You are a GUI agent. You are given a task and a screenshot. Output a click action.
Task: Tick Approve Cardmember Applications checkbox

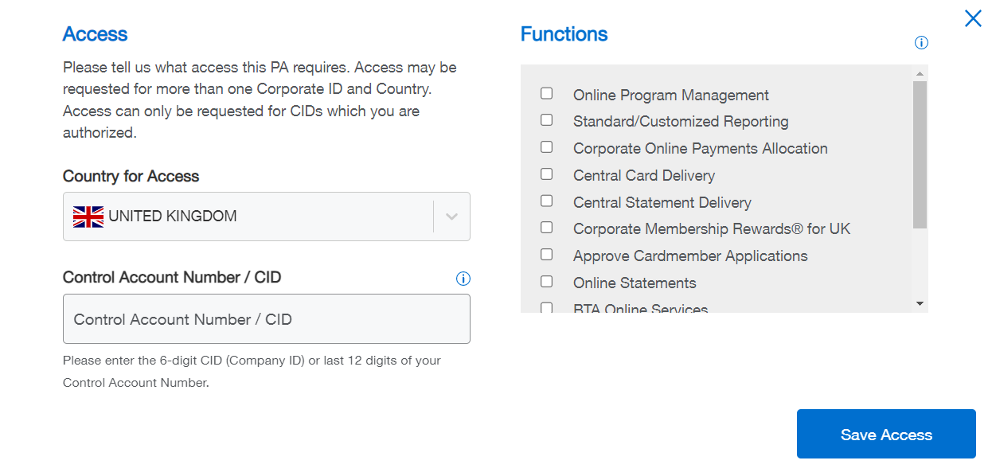pyautogui.click(x=547, y=255)
